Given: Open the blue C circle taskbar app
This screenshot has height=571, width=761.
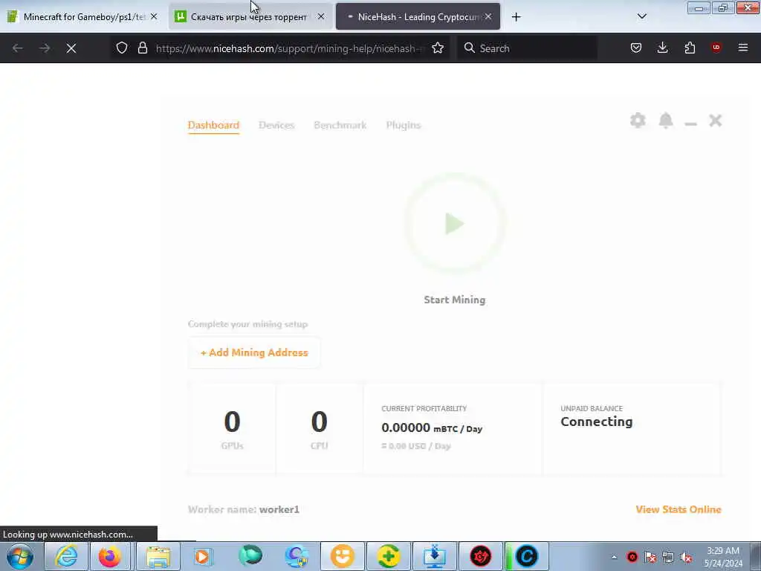Looking at the screenshot, I should coord(527,556).
